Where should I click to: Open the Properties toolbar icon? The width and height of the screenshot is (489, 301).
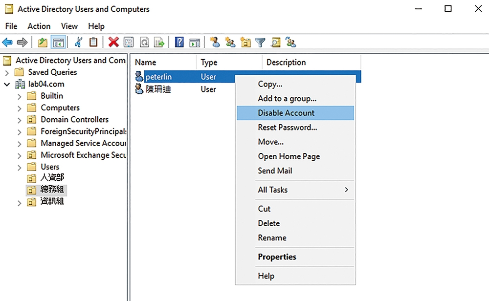click(x=129, y=42)
